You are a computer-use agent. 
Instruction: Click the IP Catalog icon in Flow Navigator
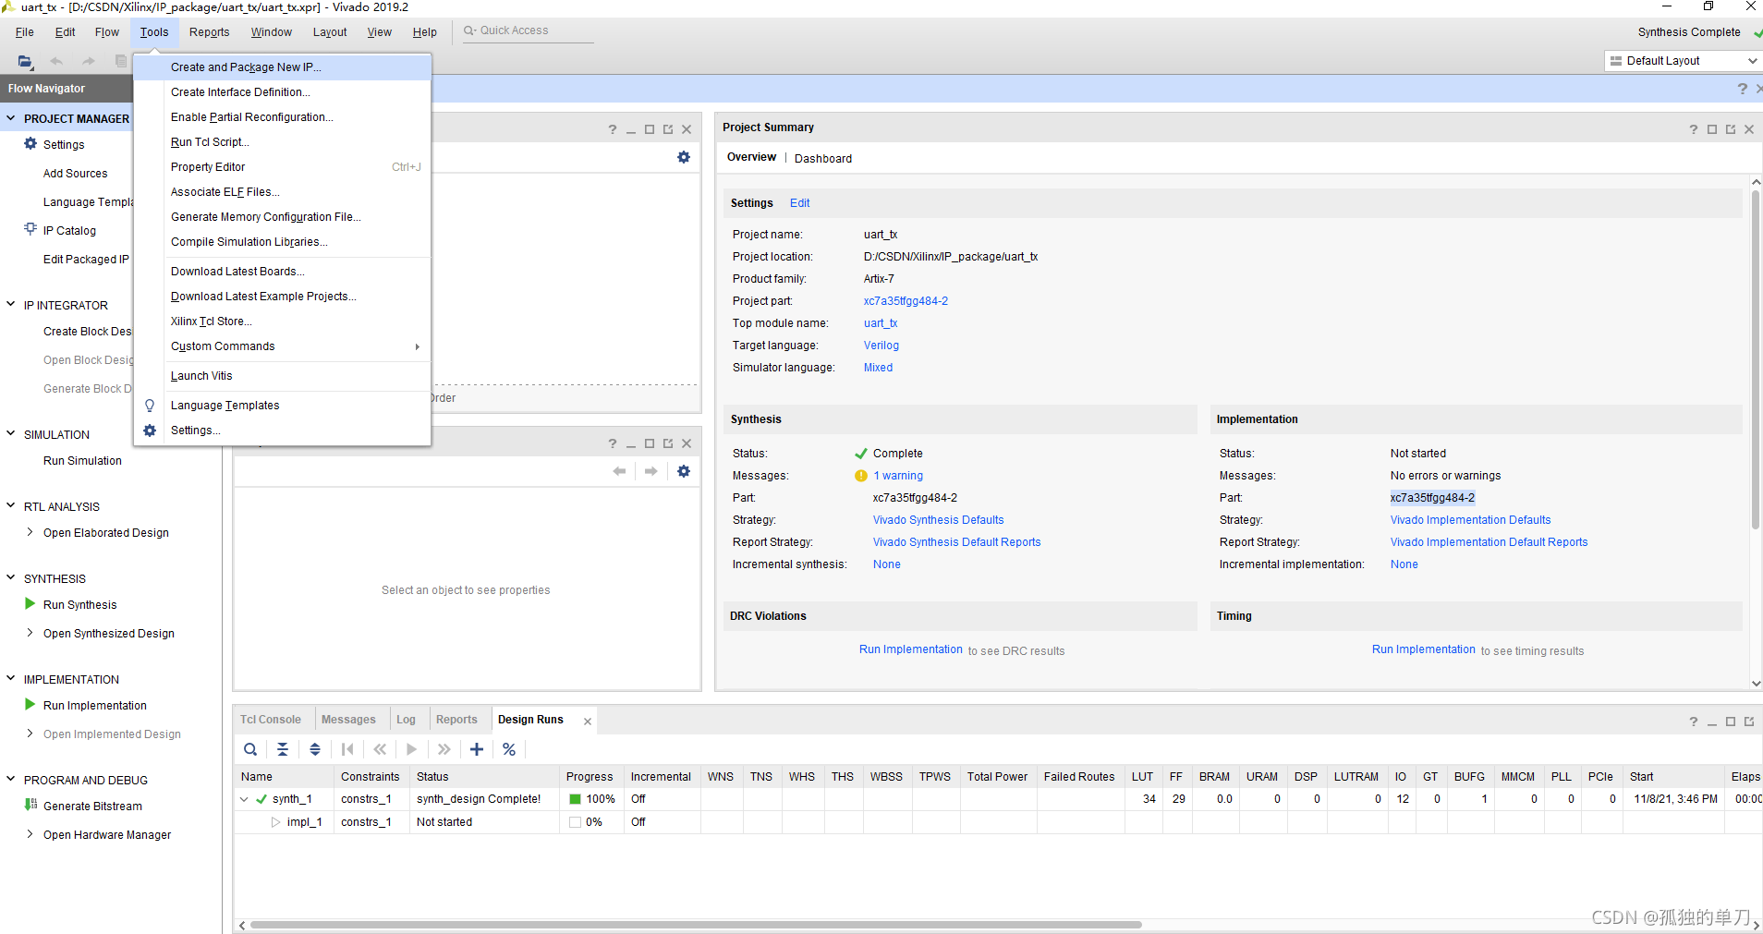click(30, 229)
